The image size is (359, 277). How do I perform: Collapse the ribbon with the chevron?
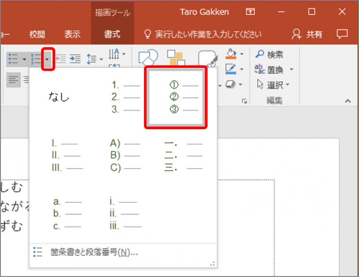(x=348, y=101)
